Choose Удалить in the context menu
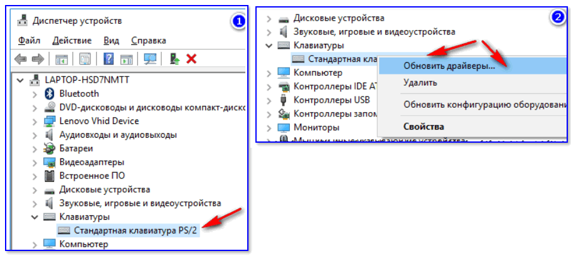The width and height of the screenshot is (571, 256). click(420, 83)
